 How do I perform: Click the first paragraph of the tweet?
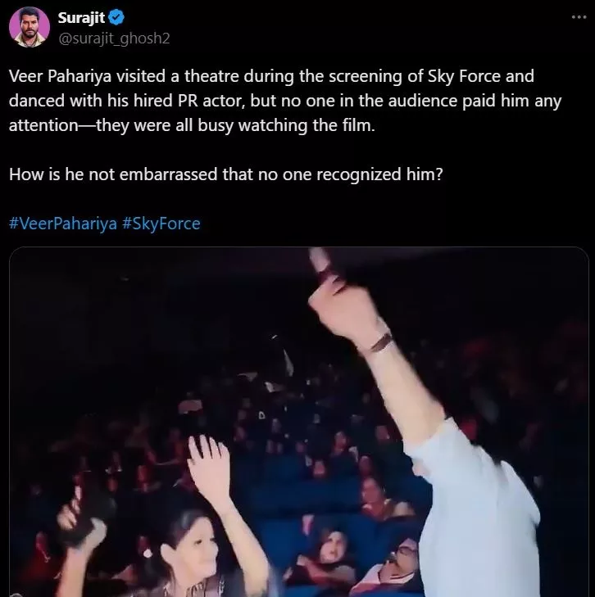tap(270, 102)
